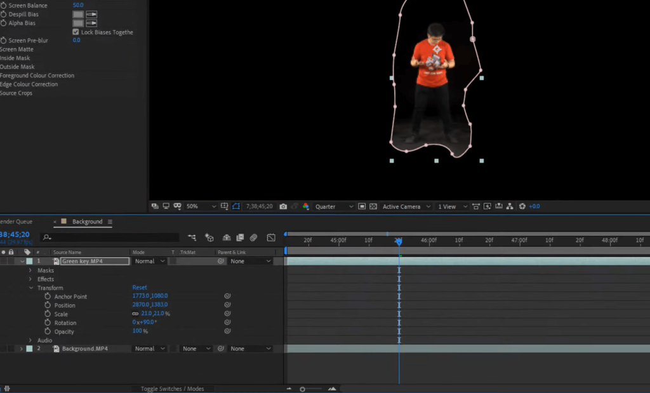Enable the Lock Biases Together checkbox
The width and height of the screenshot is (650, 393).
(74, 32)
